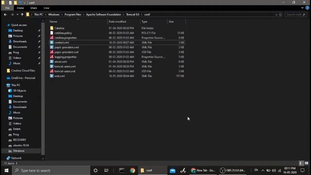Open File Explorer help
Viewport: 311px width, 175px height.
(307, 8)
